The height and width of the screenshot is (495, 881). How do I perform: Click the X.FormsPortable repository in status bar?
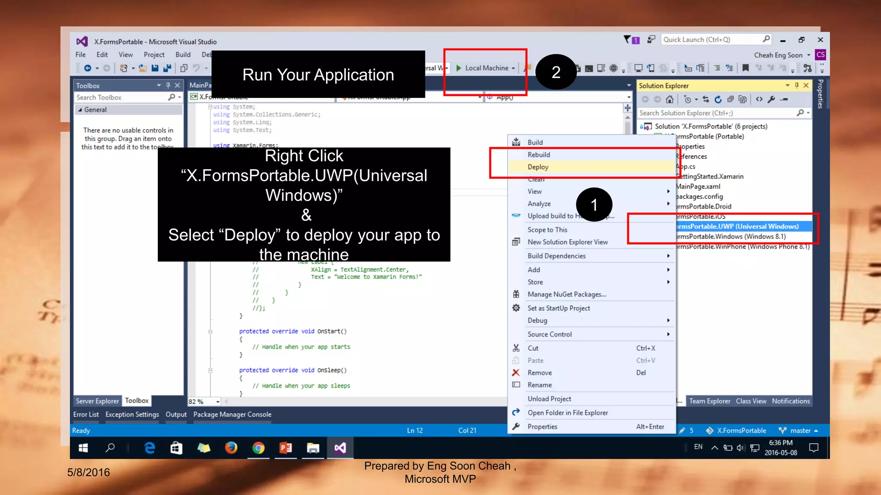[736, 431]
